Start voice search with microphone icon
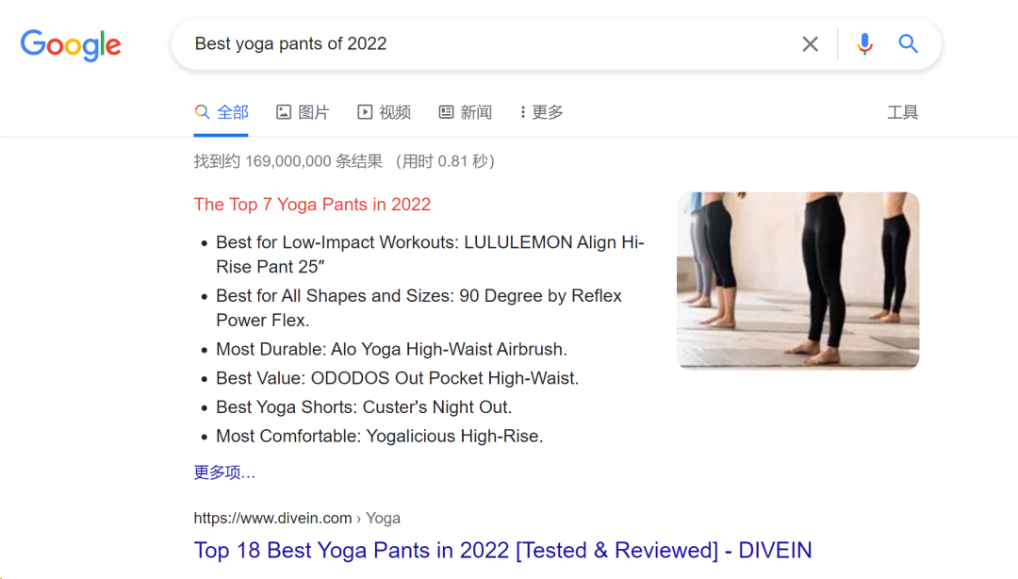 864,43
